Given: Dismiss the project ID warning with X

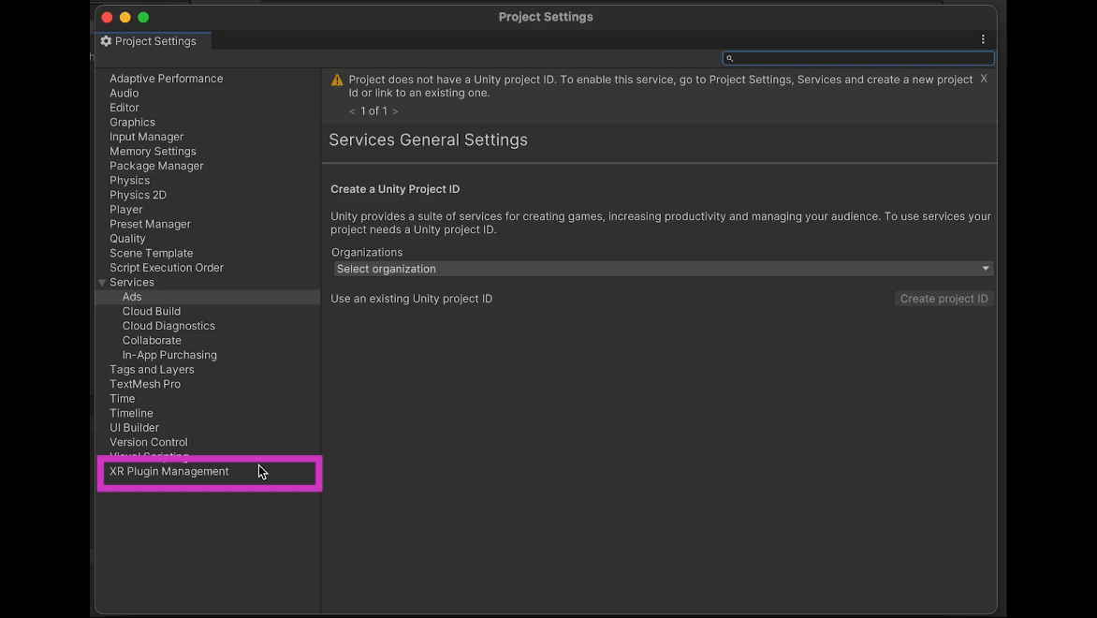Looking at the screenshot, I should point(984,79).
